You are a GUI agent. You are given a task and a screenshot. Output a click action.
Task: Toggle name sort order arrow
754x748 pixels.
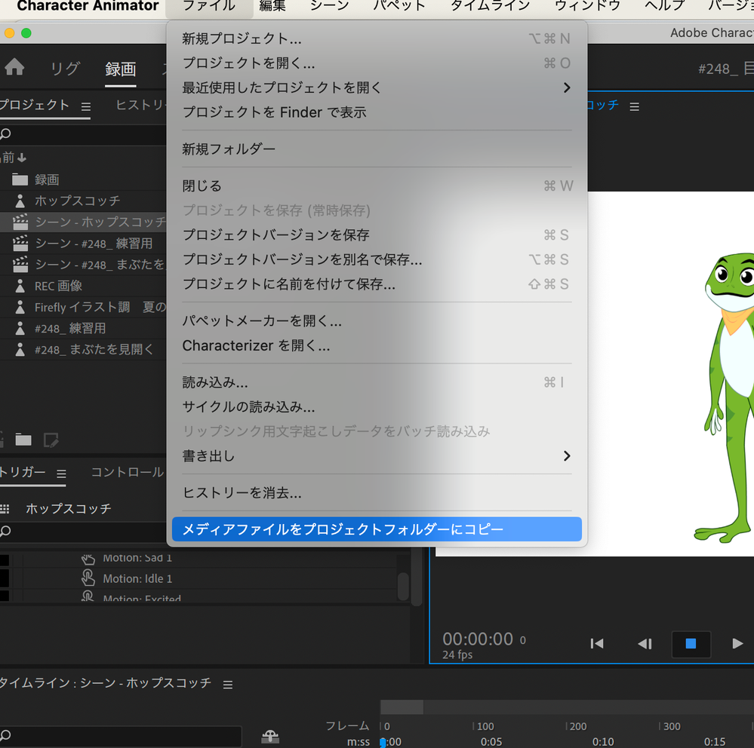pyautogui.click(x=22, y=157)
